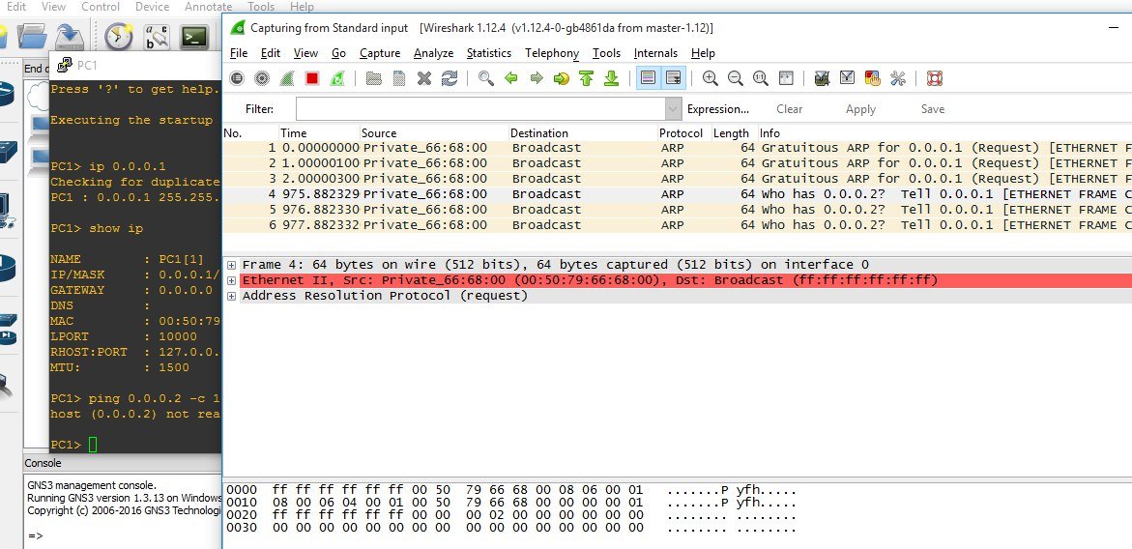
Task: Go to specific packet number icon
Action: tap(561, 78)
